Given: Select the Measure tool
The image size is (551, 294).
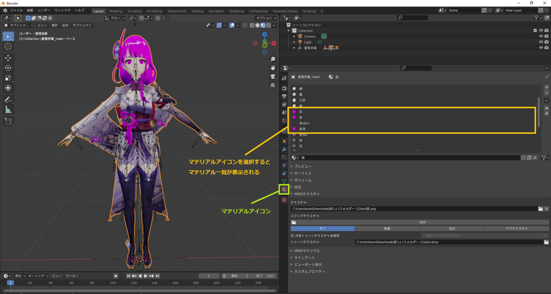Looking at the screenshot, I should [x=8, y=110].
